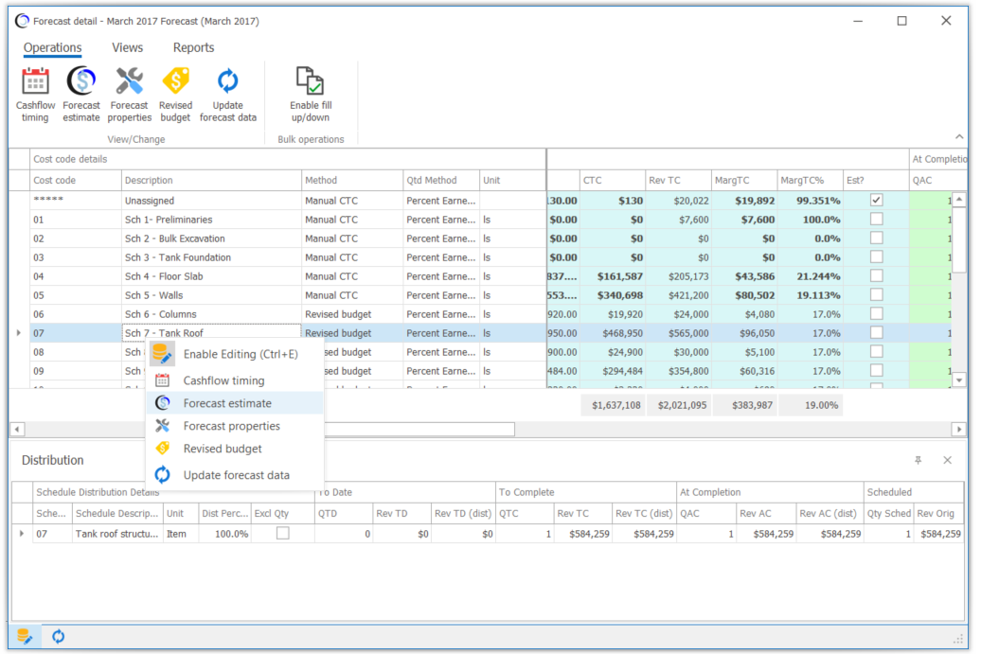The width and height of the screenshot is (981, 654).
Task: Sort by Cost code column header
Action: coord(76,180)
